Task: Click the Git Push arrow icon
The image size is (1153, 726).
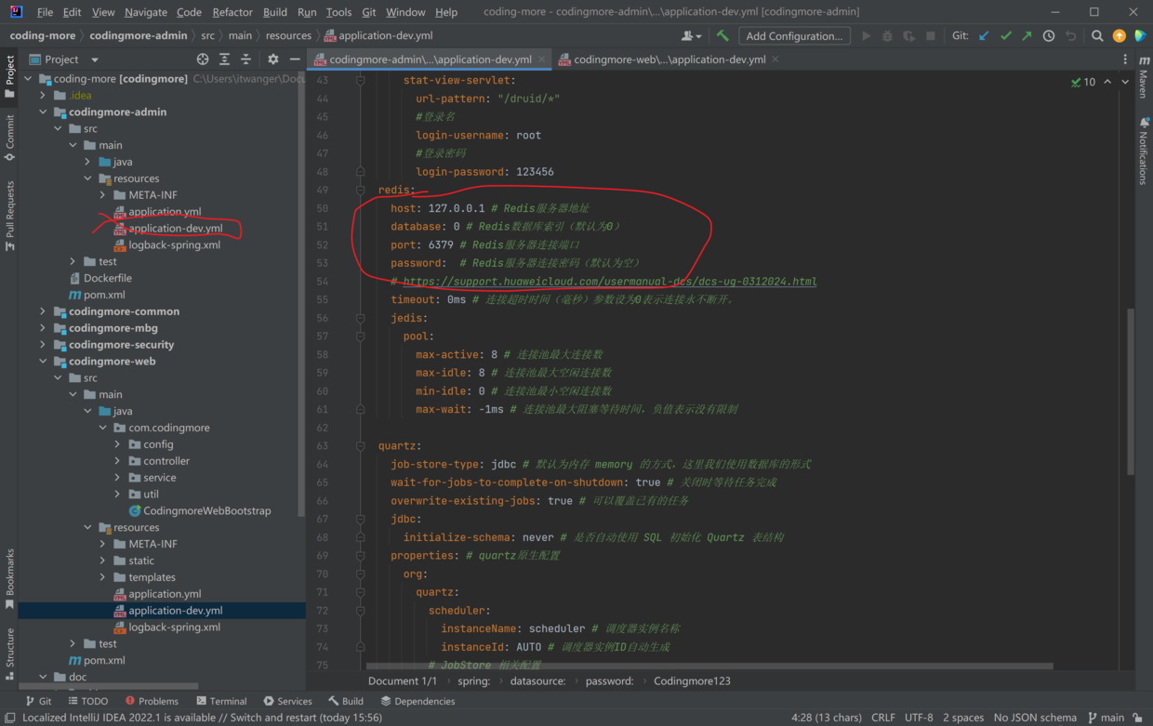Action: pyautogui.click(x=1027, y=36)
